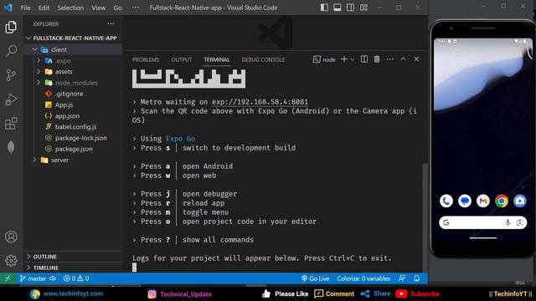Image resolution: width=536 pixels, height=301 pixels.
Task: Open errors and warnings status indicator
Action: tap(76, 278)
